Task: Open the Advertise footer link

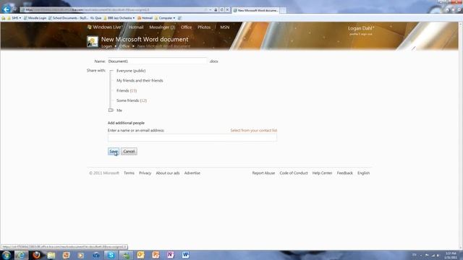Action: click(192, 173)
